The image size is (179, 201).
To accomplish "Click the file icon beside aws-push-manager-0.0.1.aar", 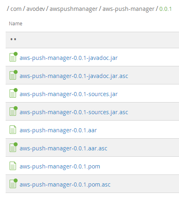I will click(x=13, y=129).
